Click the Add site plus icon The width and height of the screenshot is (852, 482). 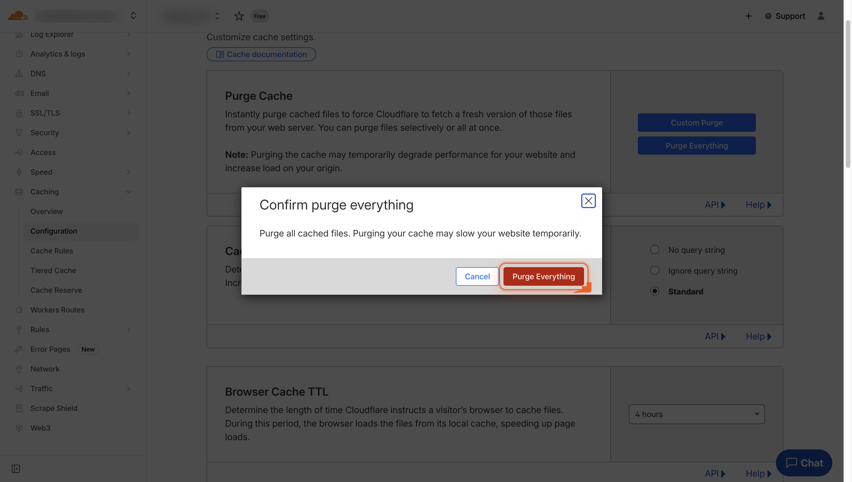pyautogui.click(x=748, y=16)
